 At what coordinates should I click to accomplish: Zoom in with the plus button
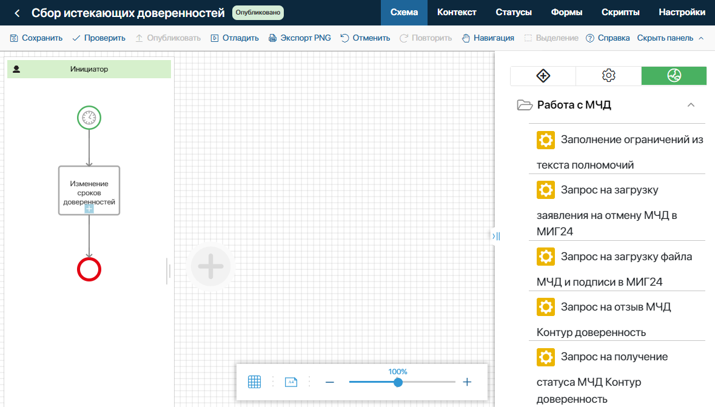[x=467, y=382]
